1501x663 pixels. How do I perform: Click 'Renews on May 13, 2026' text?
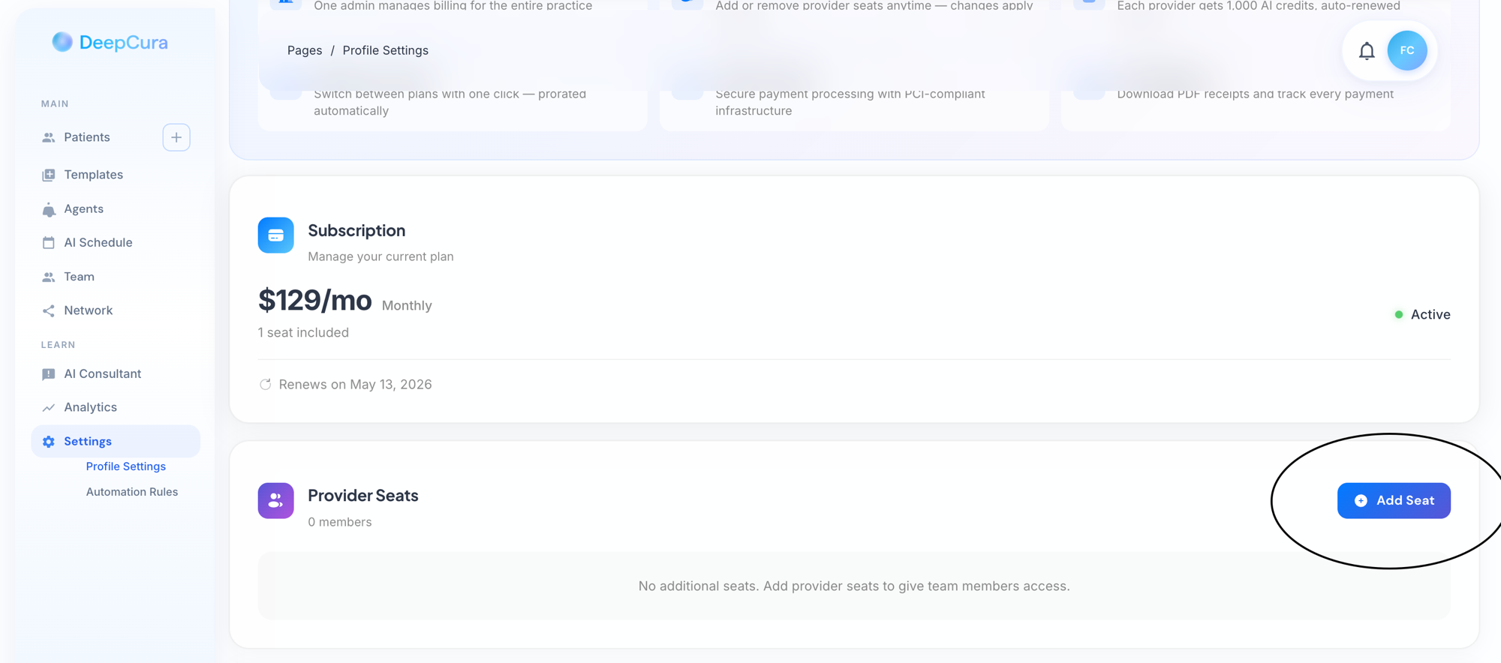coord(355,384)
